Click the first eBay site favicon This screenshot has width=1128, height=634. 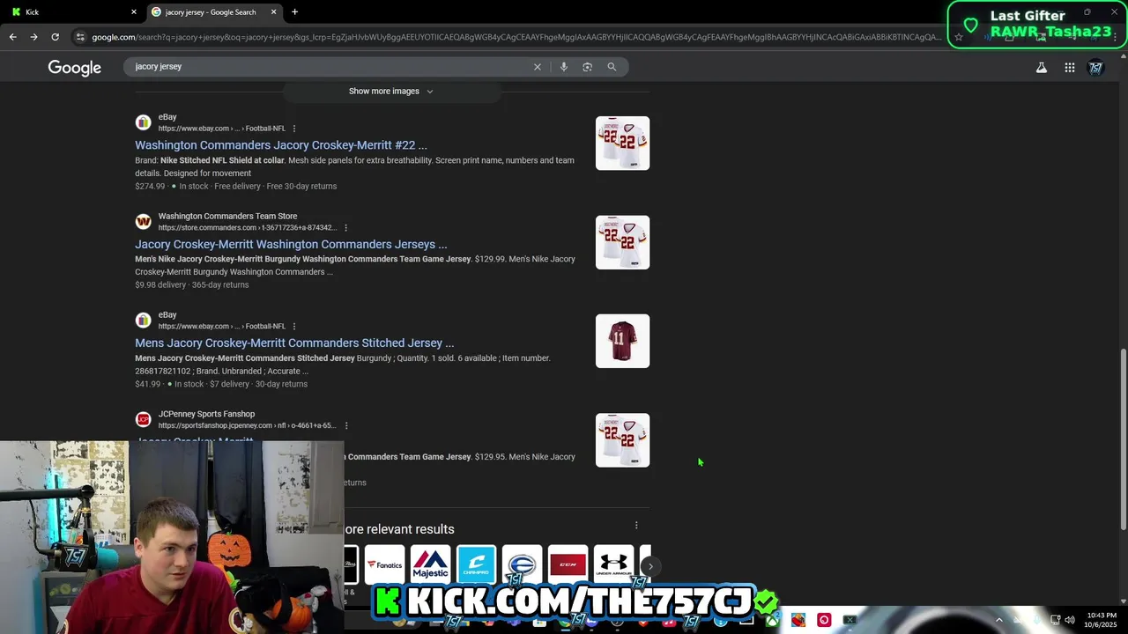(143, 122)
